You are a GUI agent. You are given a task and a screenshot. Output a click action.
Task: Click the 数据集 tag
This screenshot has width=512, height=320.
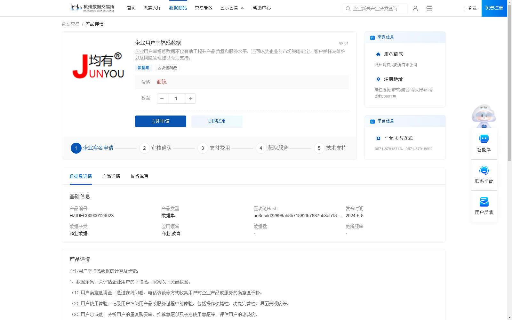tap(143, 68)
